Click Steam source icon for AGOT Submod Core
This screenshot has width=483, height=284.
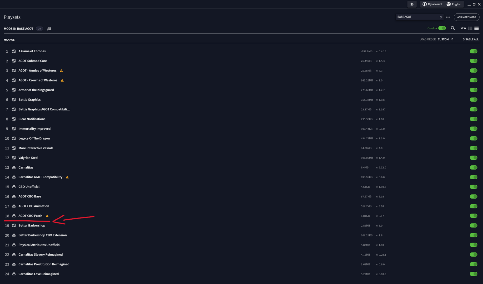point(14,61)
